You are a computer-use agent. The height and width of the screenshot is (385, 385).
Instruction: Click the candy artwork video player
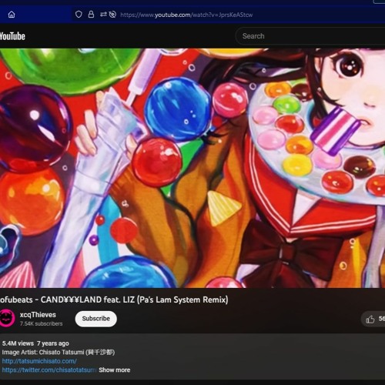coord(192,168)
